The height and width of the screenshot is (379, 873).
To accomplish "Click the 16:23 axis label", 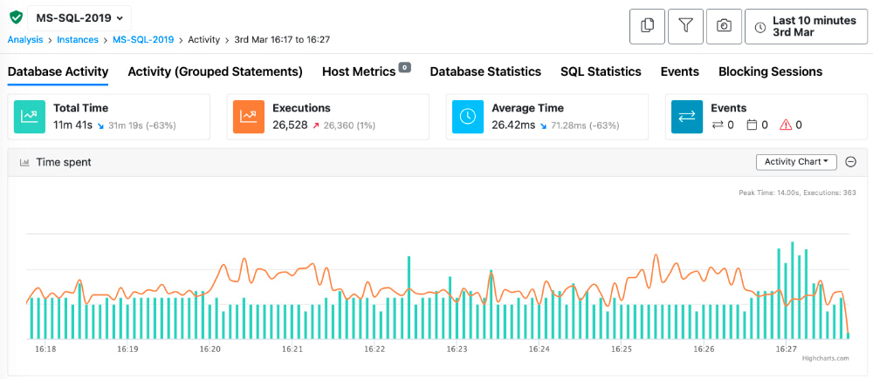I will coord(456,349).
